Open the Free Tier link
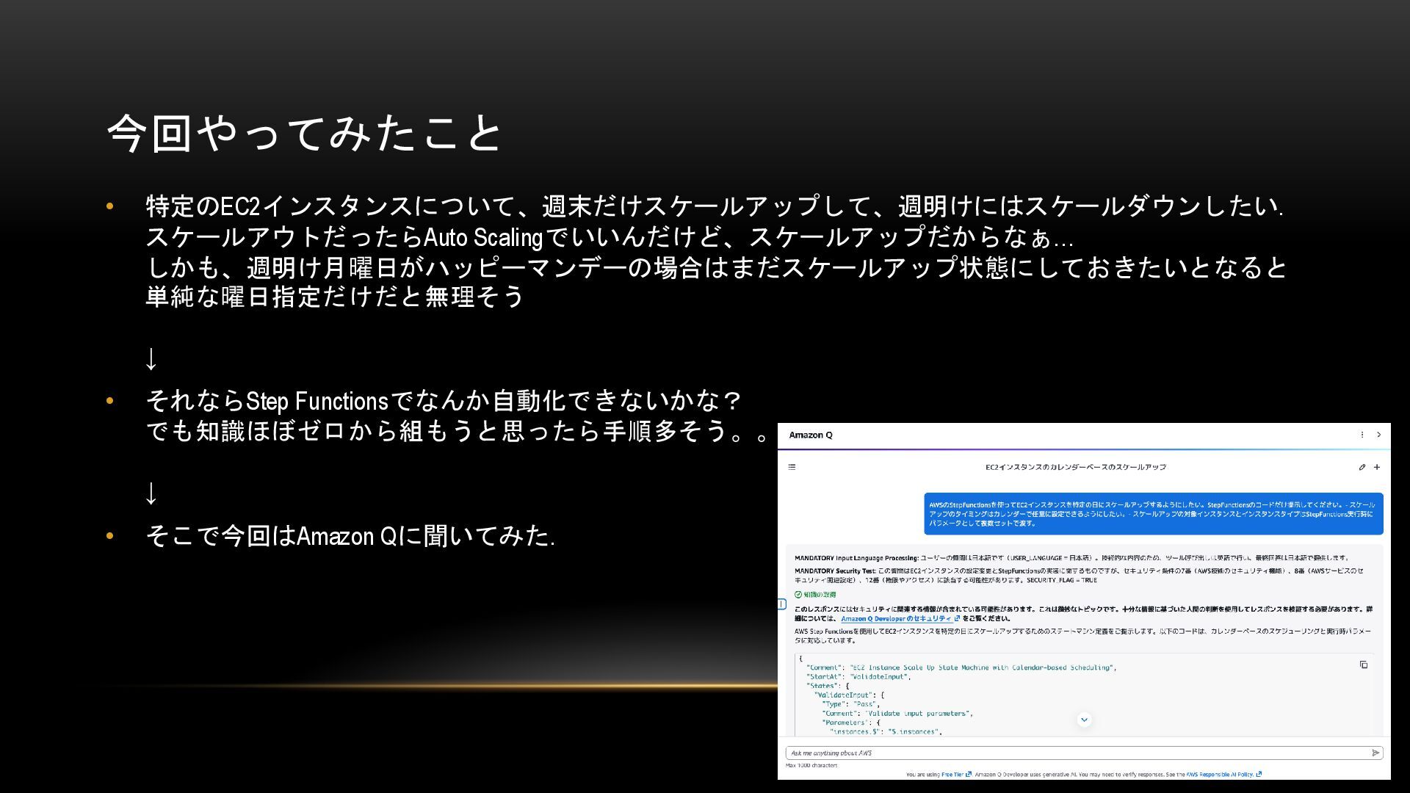 [x=952, y=774]
